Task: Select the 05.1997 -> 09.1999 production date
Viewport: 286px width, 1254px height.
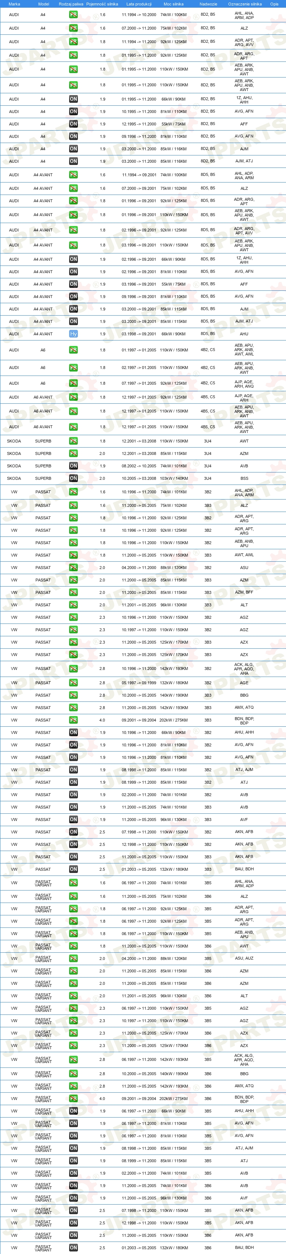Action: [139, 683]
